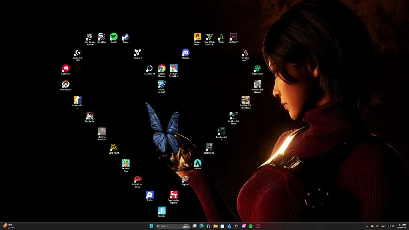Screen dimensions: 409x230
Task: Click the We Were Here Together icon
Action: 245,55
